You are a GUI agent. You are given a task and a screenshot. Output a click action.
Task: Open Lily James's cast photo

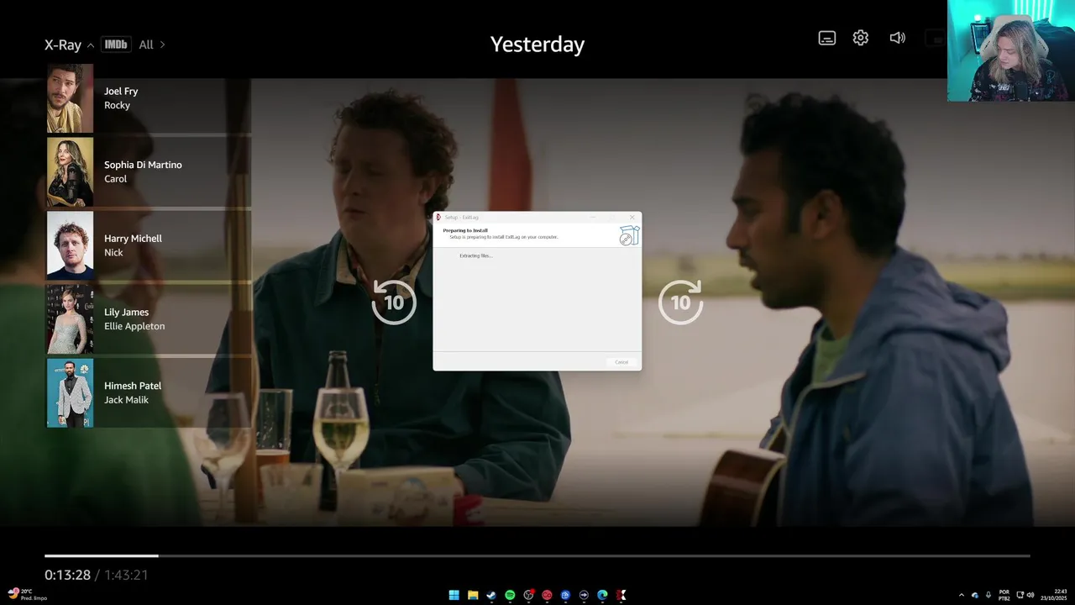(x=70, y=319)
